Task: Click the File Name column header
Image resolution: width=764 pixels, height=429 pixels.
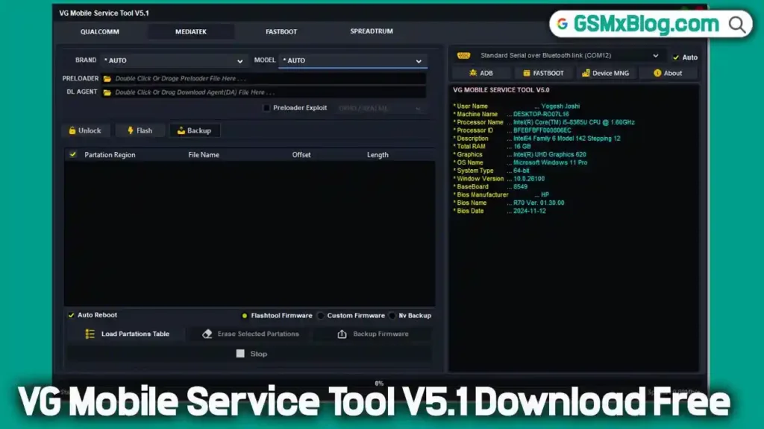Action: click(204, 155)
